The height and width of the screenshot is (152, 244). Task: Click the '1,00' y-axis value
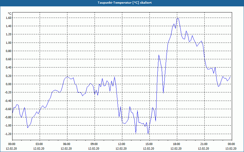pos(9,43)
